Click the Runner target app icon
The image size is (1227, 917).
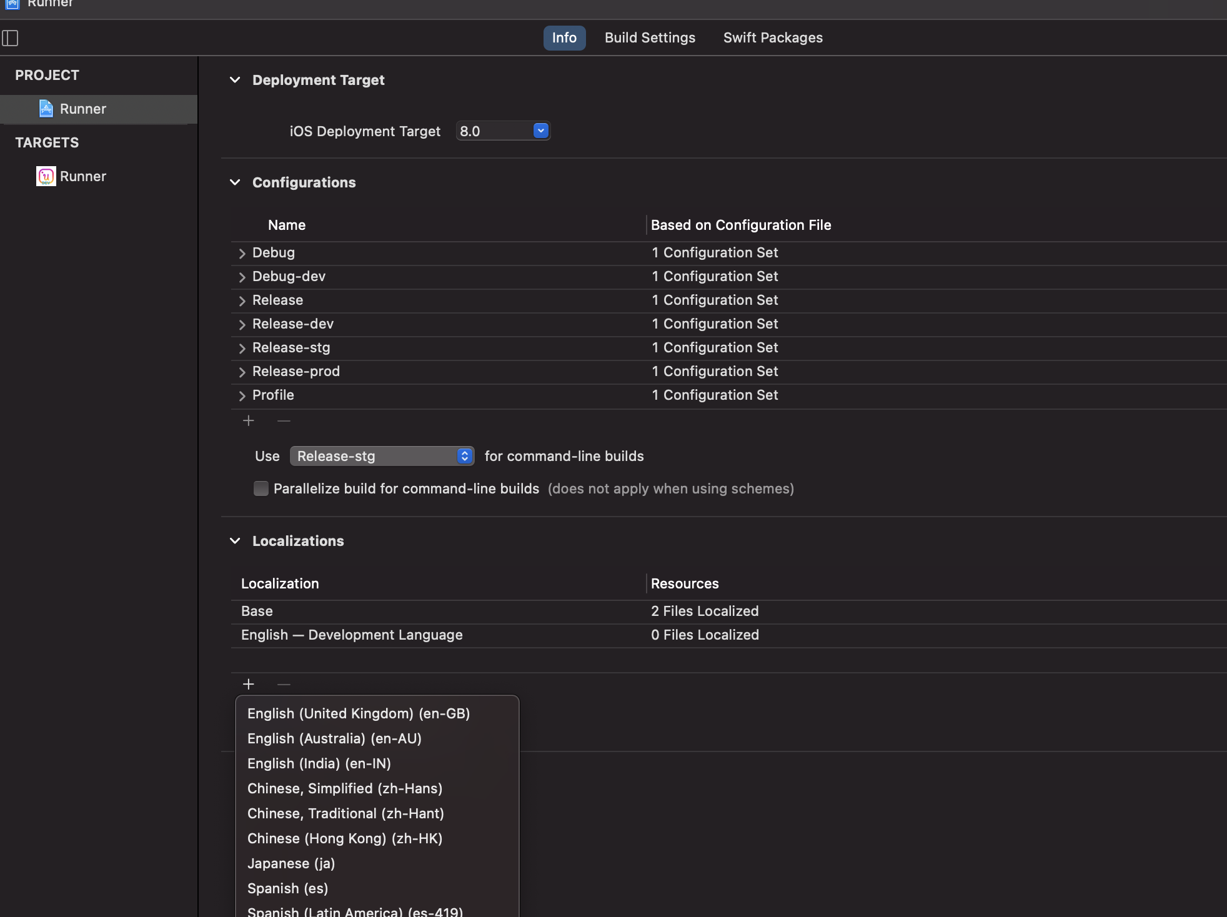click(46, 176)
